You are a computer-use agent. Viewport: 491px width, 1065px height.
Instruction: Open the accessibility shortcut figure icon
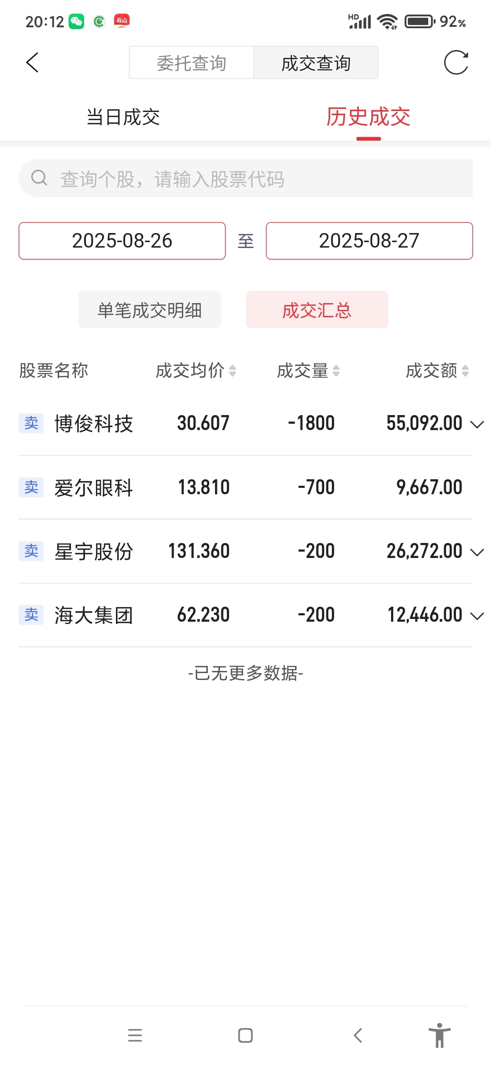[x=440, y=1035]
